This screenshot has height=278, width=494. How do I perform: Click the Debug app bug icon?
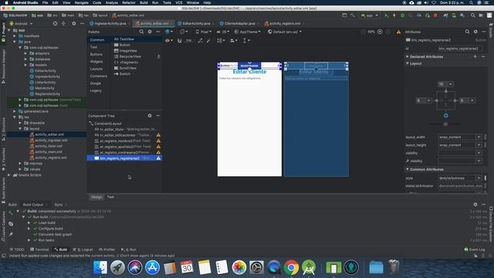pos(402,15)
